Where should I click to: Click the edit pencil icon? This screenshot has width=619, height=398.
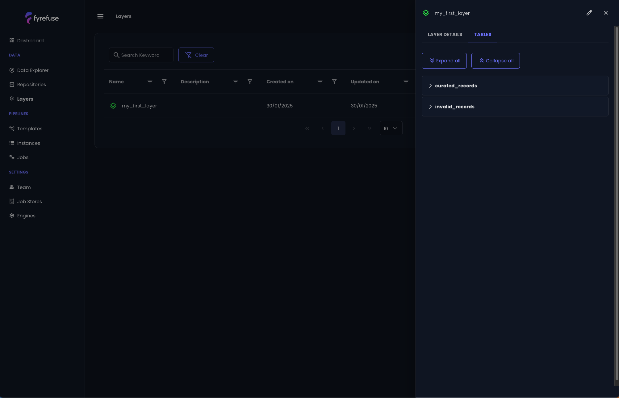click(x=589, y=13)
